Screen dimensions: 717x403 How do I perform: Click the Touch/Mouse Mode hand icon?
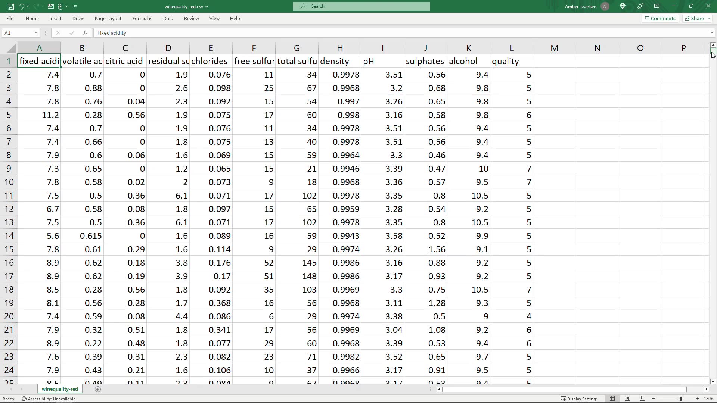[x=60, y=6]
